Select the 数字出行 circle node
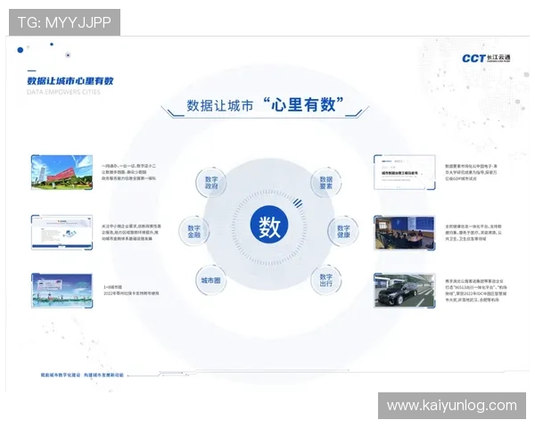 325,280
